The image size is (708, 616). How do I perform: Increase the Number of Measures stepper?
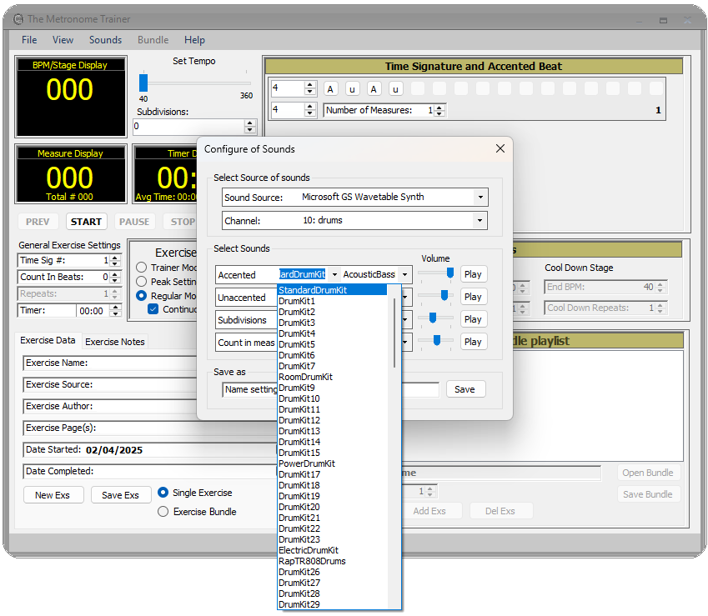(x=437, y=106)
